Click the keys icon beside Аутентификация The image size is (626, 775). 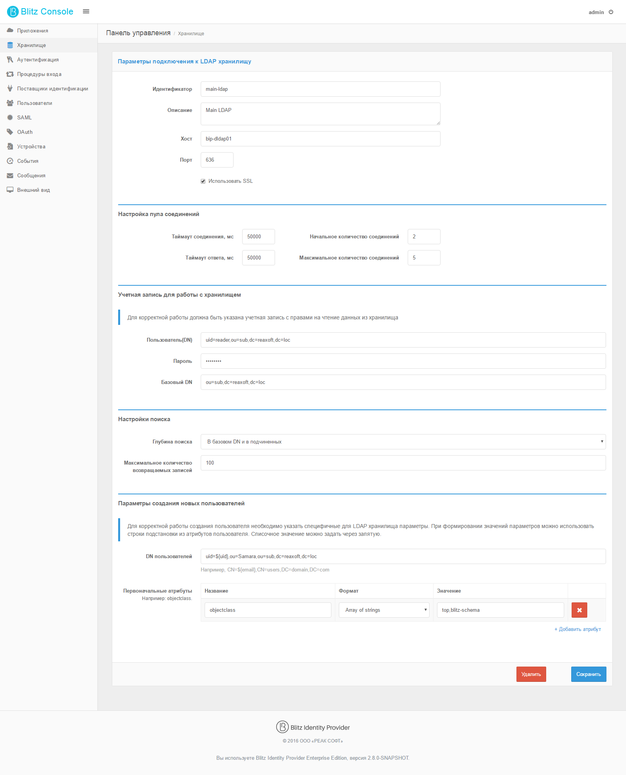10,59
